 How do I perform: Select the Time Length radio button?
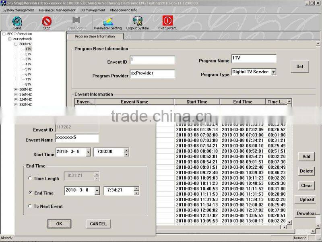click(30, 178)
